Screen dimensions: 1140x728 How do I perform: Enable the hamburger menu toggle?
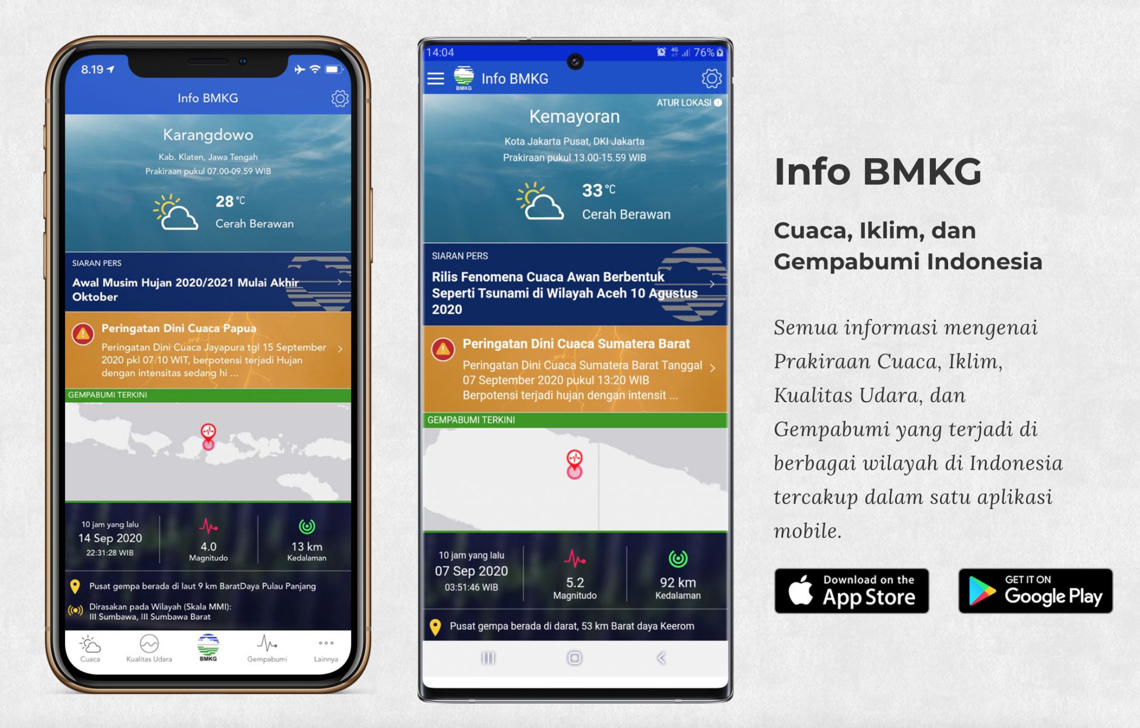(433, 80)
